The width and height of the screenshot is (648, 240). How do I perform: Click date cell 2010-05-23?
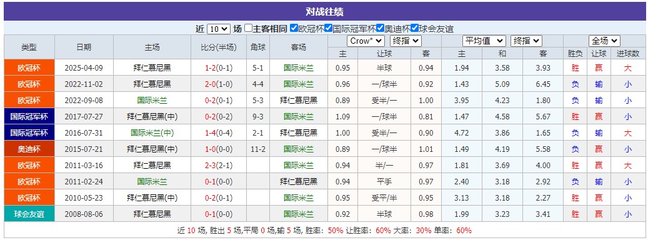pos(84,198)
